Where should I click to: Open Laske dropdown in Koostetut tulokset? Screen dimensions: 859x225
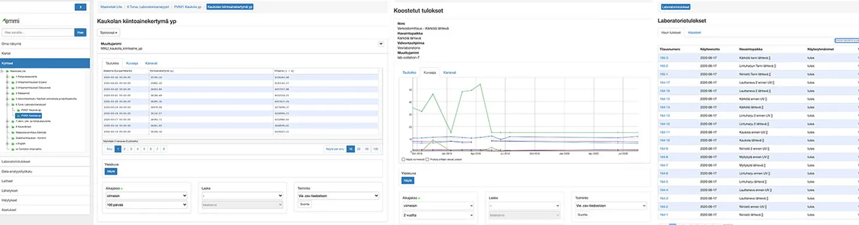(524, 206)
